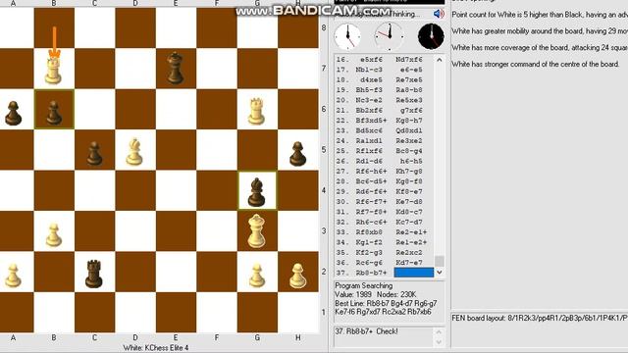Click the black pawn on c5
628x353 pixels.
(94, 153)
